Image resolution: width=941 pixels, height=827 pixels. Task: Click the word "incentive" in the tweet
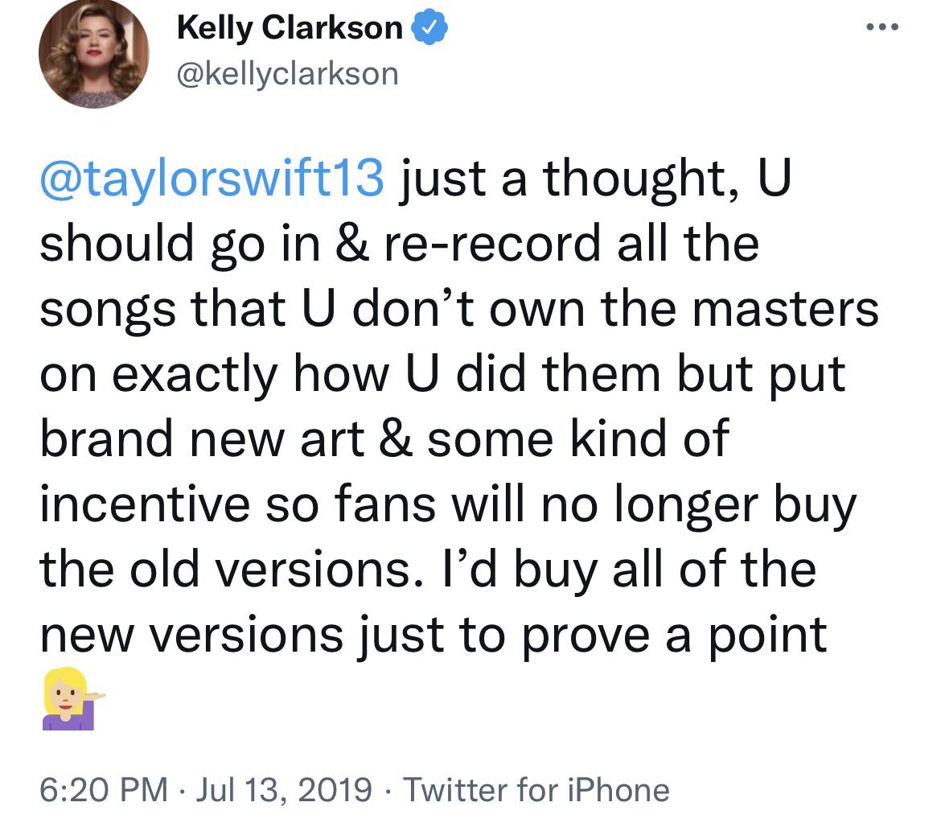(145, 504)
